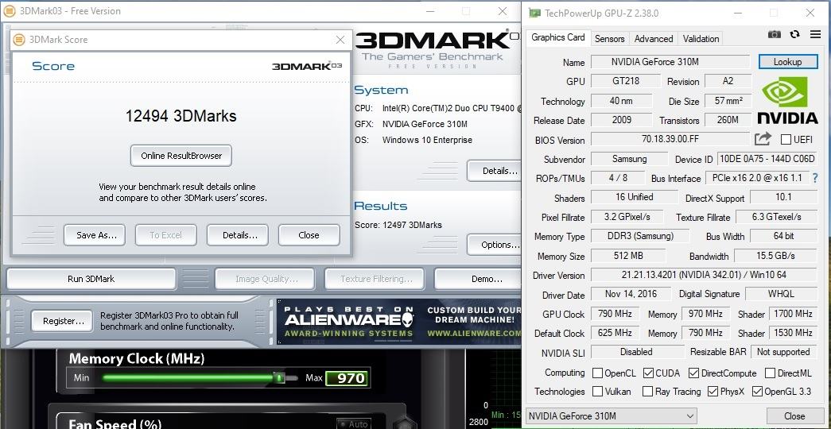This screenshot has height=429, width=831.
Task: Click the Options button in 3DMark03
Action: 495,245
